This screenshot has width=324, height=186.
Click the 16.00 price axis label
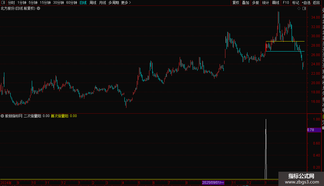315,102
